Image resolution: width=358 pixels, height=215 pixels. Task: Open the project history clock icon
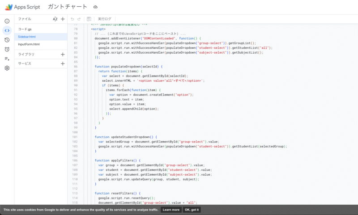click(x=7, y=40)
